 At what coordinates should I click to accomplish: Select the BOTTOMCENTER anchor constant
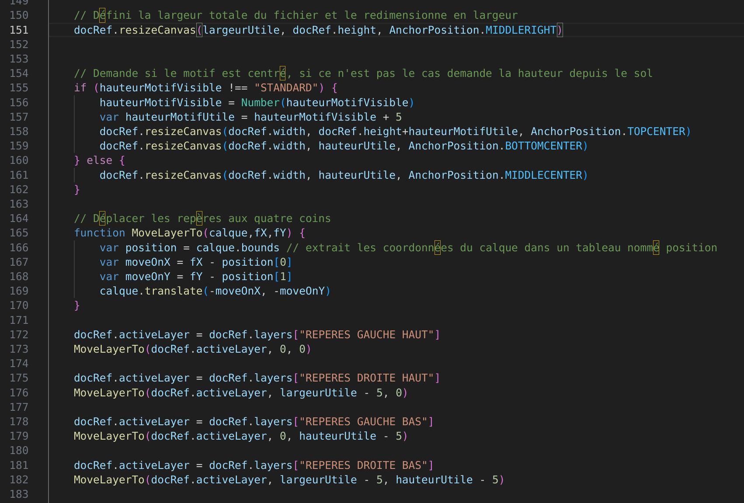[x=543, y=146]
